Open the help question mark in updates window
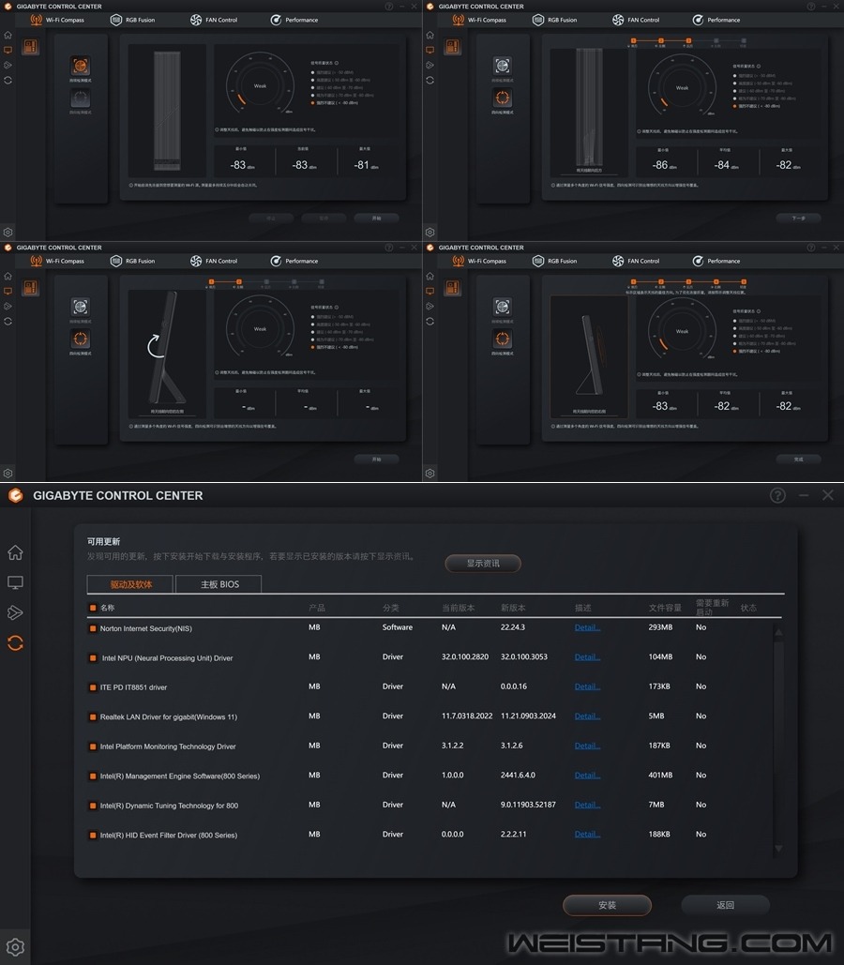This screenshot has width=844, height=965. [x=777, y=495]
